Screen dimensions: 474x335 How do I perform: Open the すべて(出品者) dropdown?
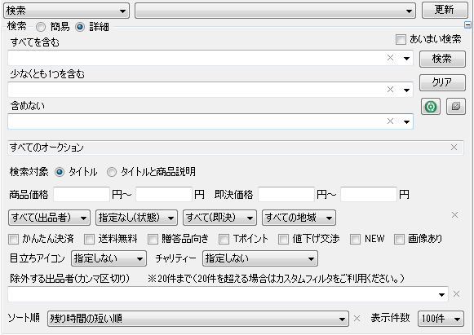coord(49,218)
